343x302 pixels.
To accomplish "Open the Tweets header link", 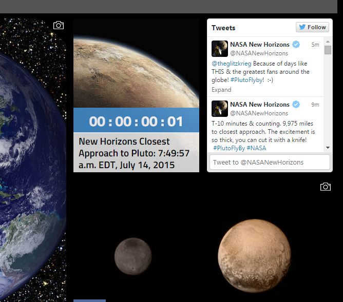I will click(223, 28).
